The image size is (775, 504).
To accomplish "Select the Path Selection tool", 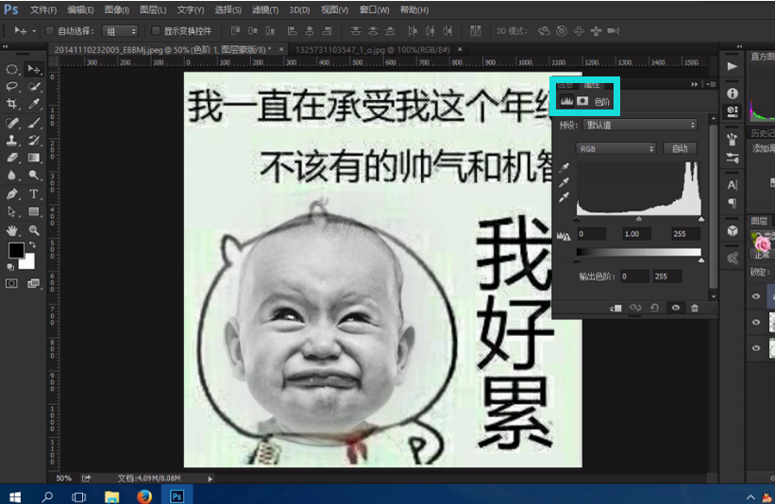I will pyautogui.click(x=12, y=212).
